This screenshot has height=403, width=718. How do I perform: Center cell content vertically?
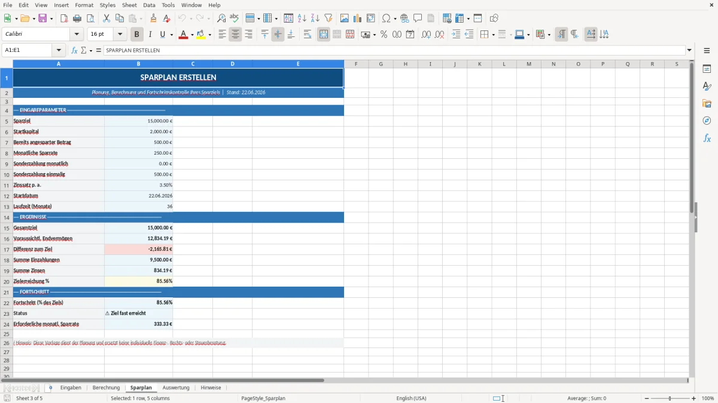278,35
